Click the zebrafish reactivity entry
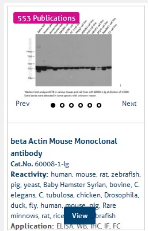The image size is (148, 231). [x=126, y=174]
